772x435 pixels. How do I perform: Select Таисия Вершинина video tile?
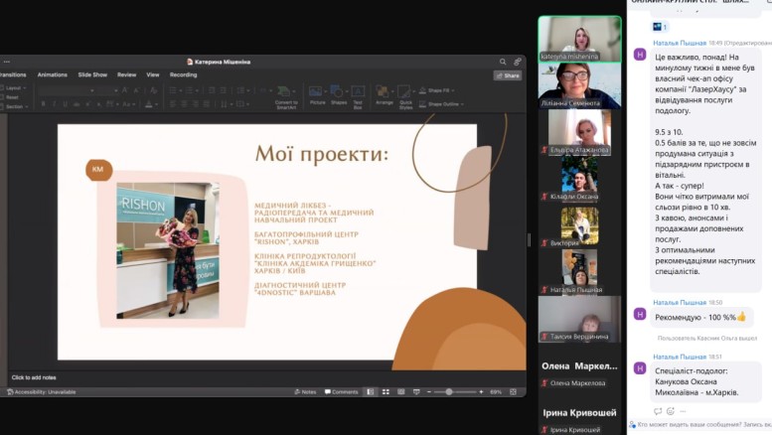pyautogui.click(x=579, y=319)
